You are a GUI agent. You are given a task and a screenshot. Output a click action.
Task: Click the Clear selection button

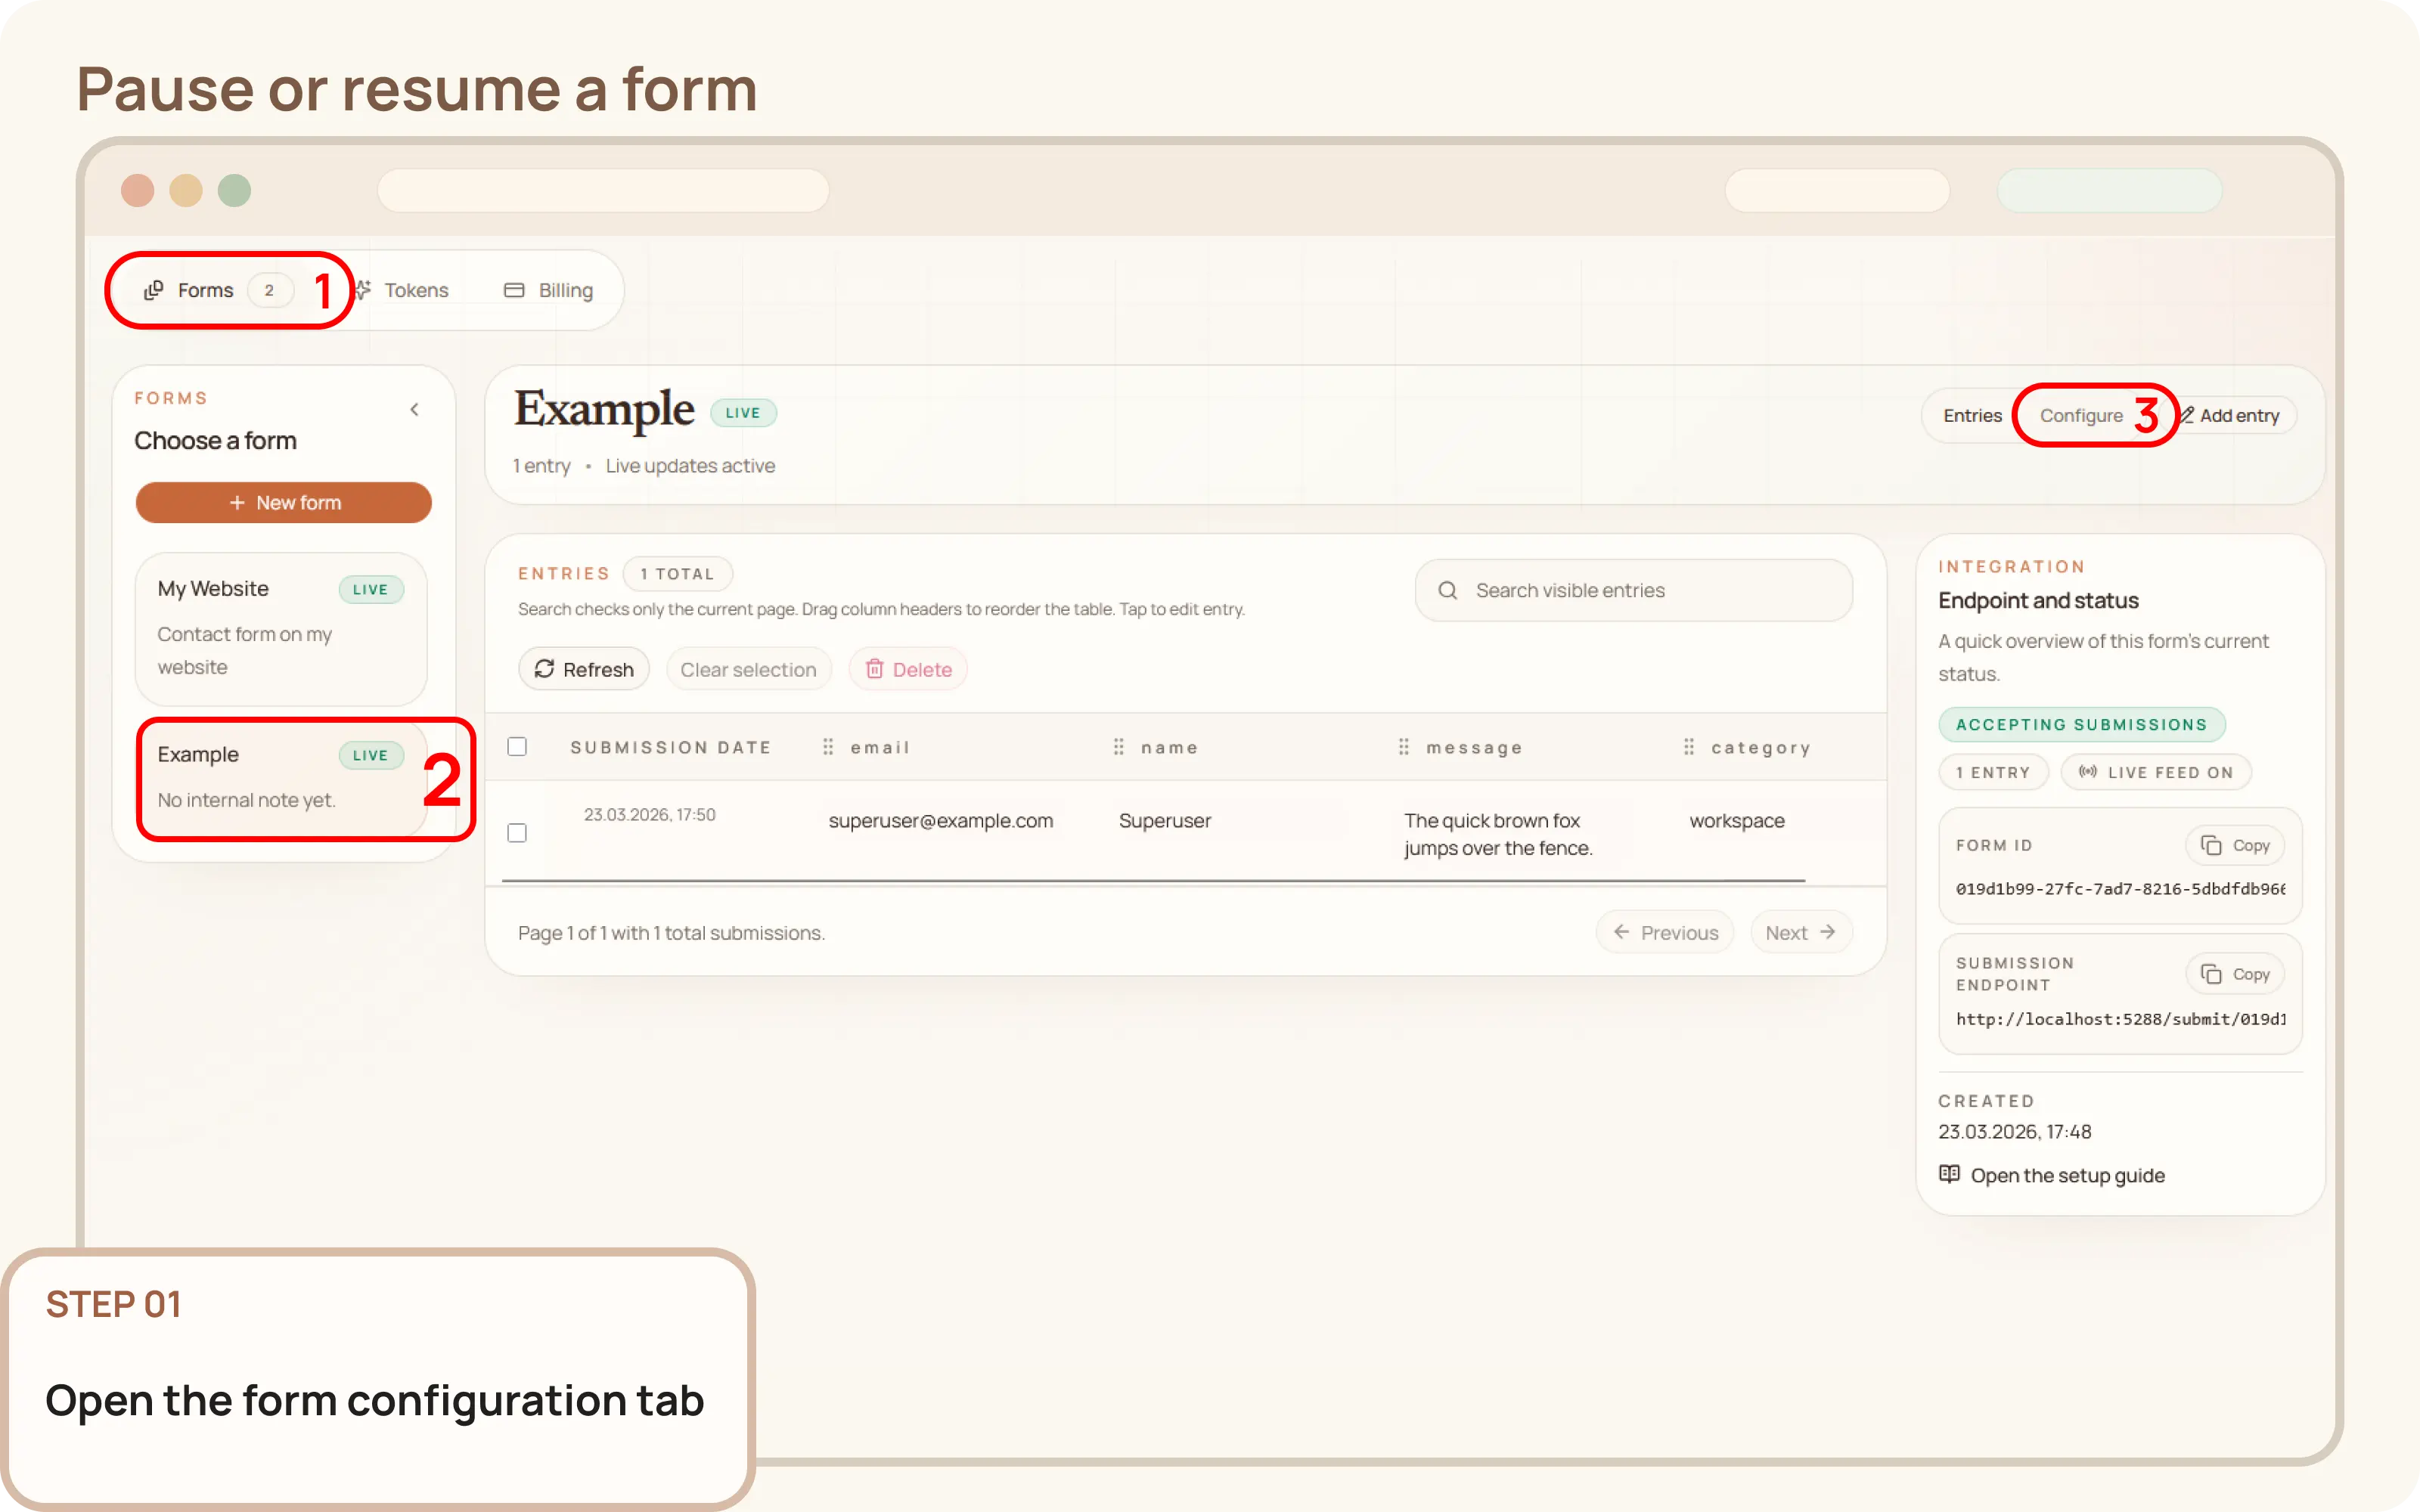click(x=748, y=669)
